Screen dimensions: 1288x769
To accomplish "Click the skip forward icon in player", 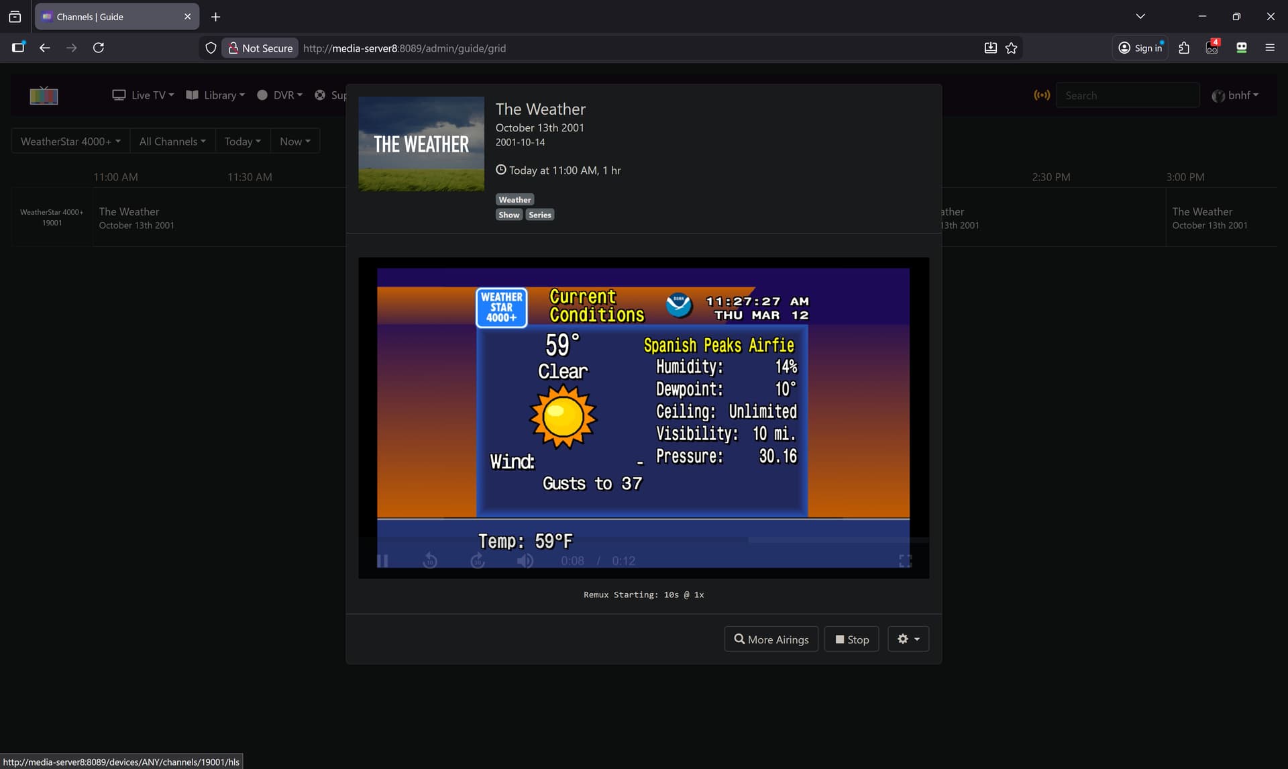I will 478,561.
